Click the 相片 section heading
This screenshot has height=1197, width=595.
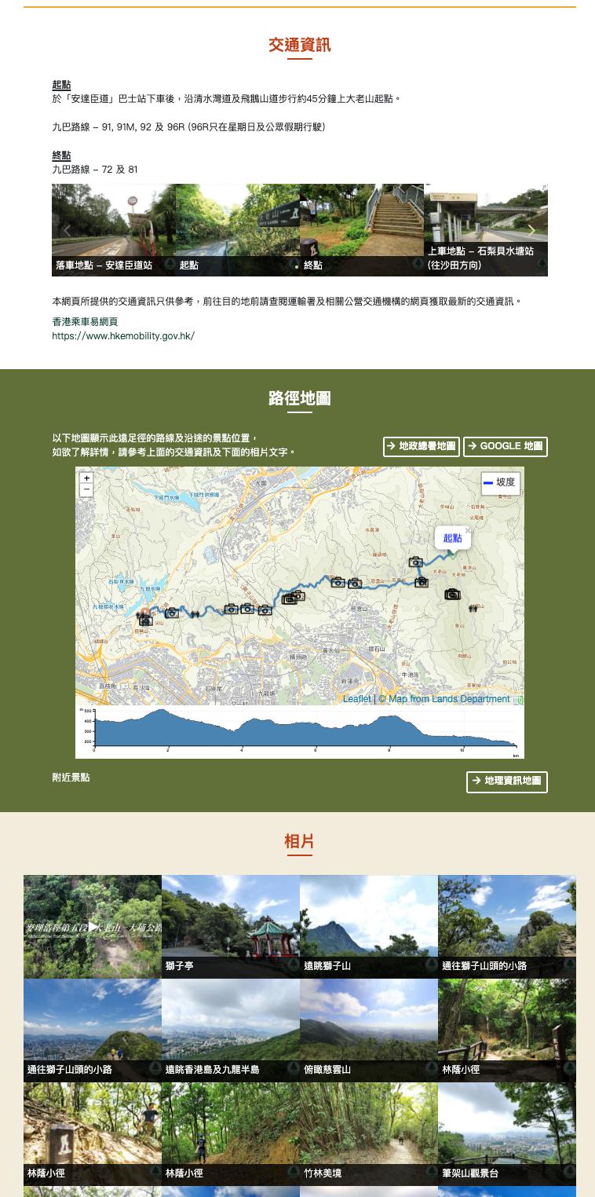[x=300, y=841]
